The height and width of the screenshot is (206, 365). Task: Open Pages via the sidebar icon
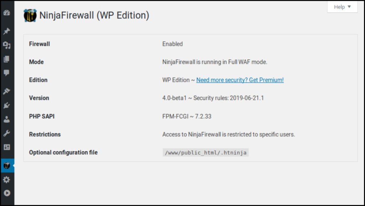[6, 59]
